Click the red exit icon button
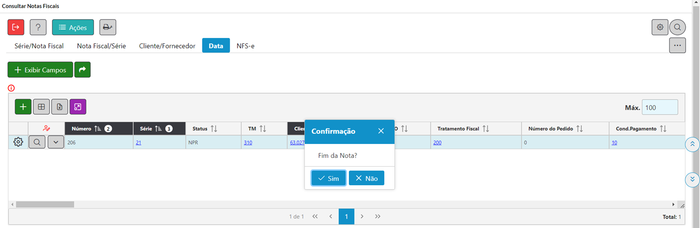700x228 pixels. tap(16, 27)
